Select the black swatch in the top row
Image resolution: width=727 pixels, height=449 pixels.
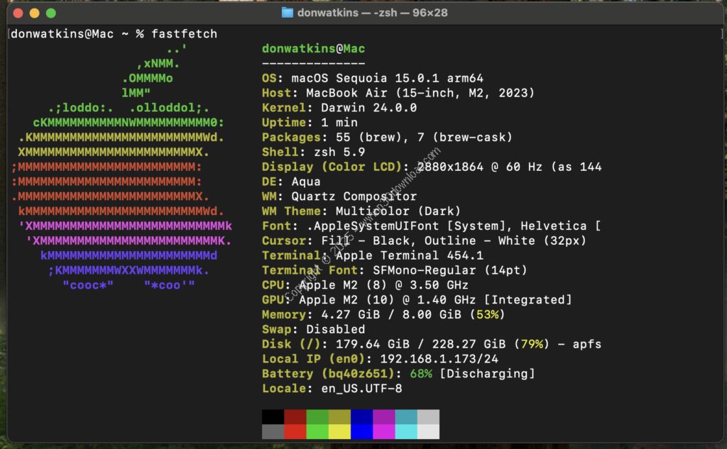pos(273,416)
